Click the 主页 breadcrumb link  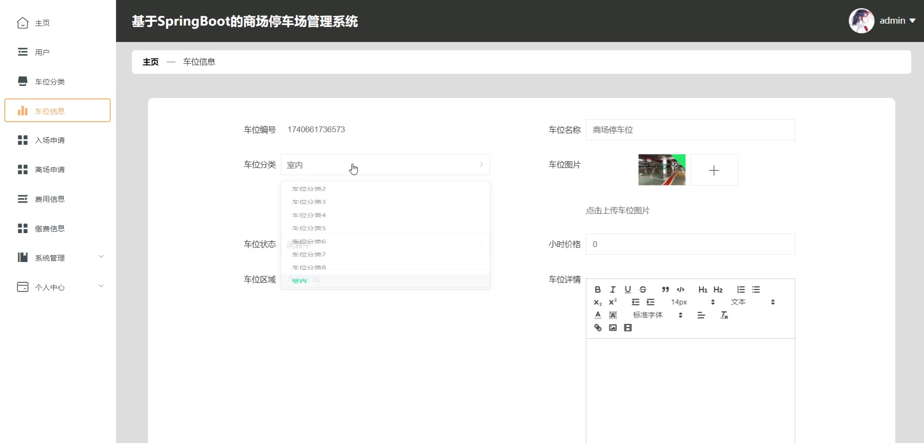pos(150,62)
